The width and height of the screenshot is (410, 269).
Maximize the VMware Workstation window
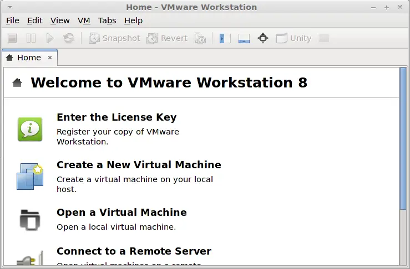tap(387, 8)
